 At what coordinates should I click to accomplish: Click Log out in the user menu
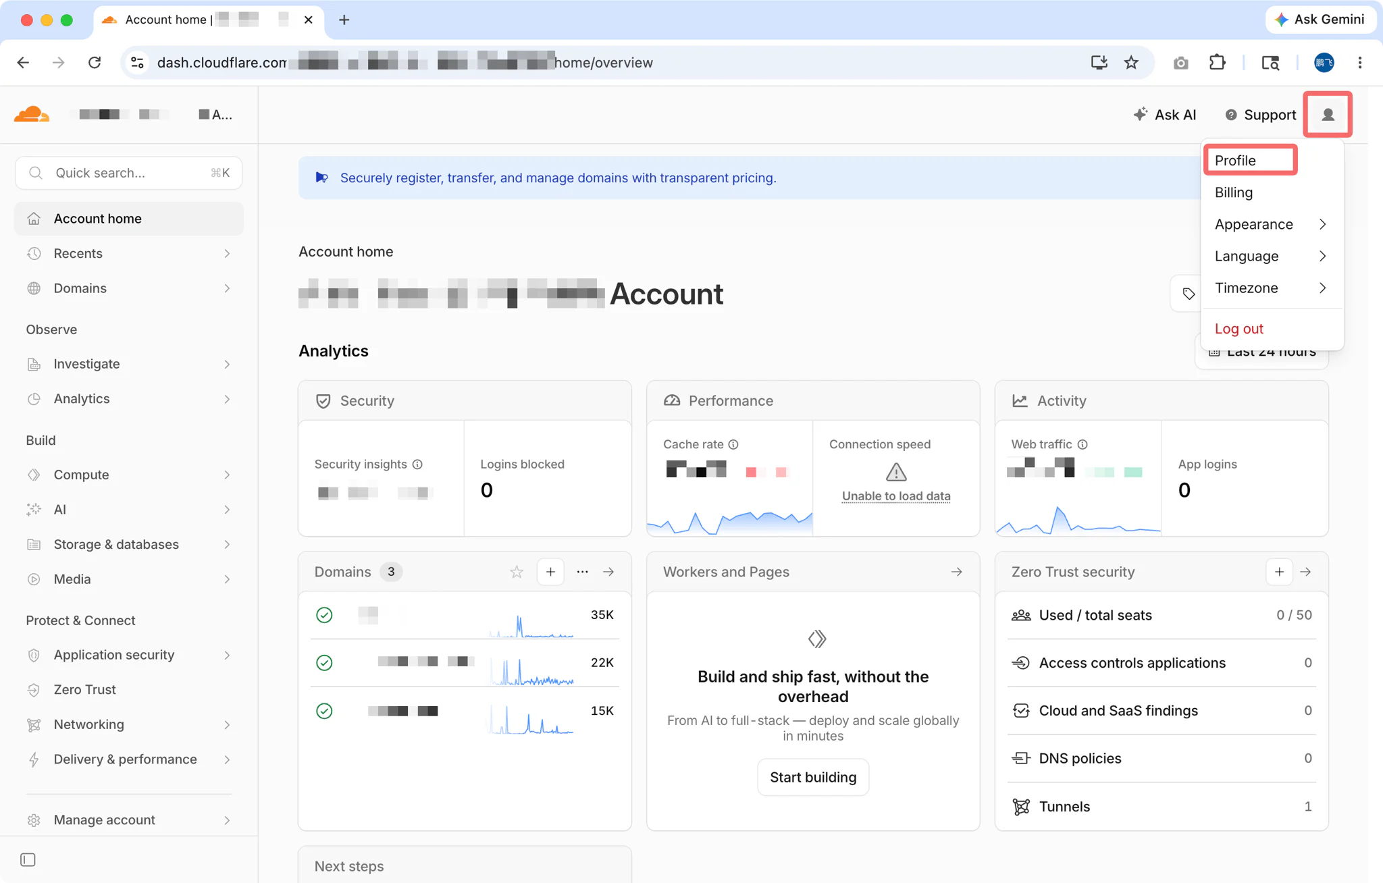pyautogui.click(x=1272, y=329)
